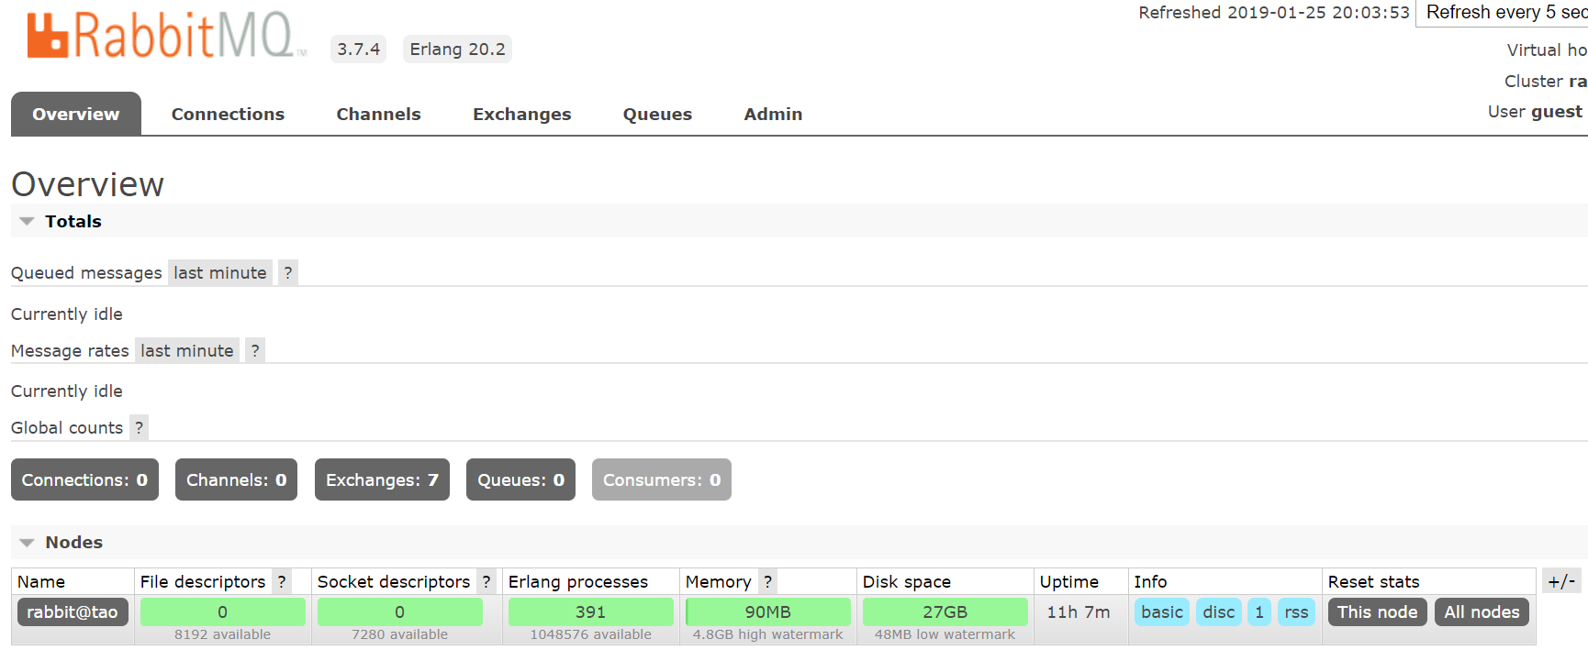Image resolution: width=1588 pixels, height=661 pixels.
Task: Open help for Memory column
Action: tap(767, 581)
